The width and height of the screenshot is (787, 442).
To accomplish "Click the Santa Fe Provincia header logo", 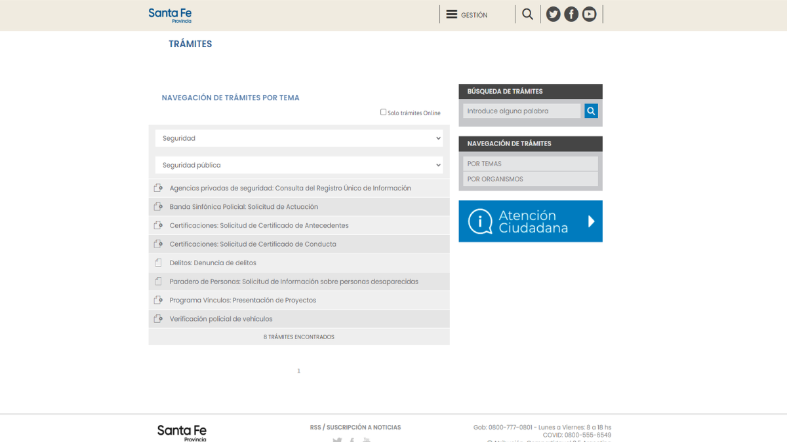I will pyautogui.click(x=170, y=15).
